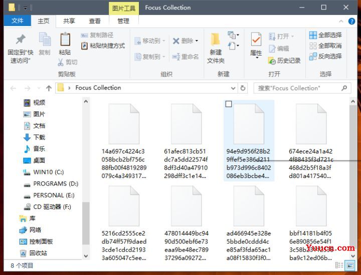The image size is (361, 275).
Task: Click the blue Help question mark icon
Action: tap(351, 21)
